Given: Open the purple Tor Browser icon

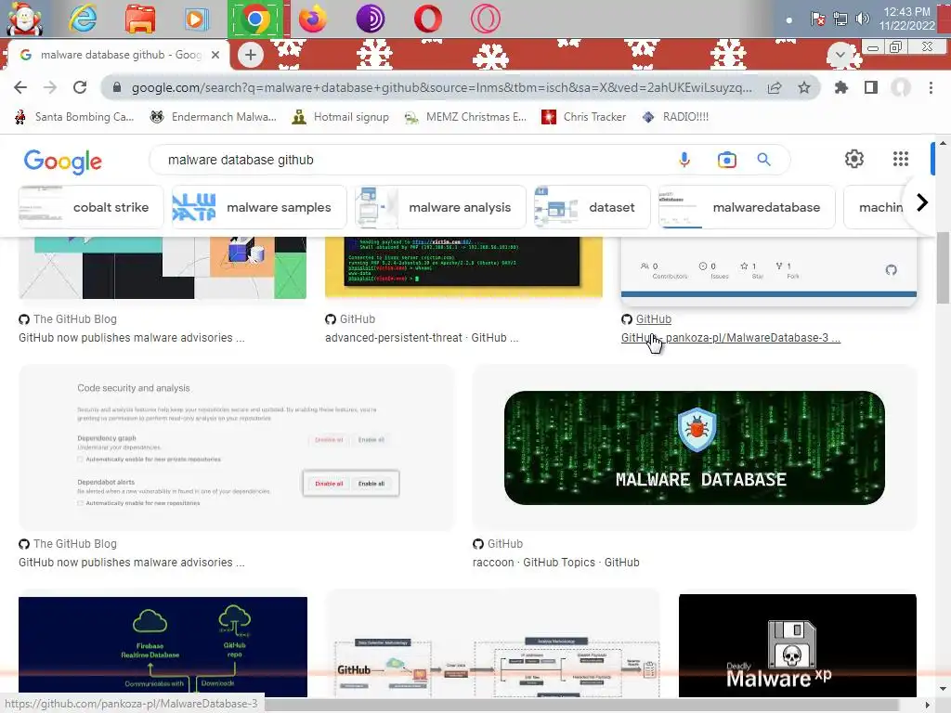Looking at the screenshot, I should pyautogui.click(x=370, y=19).
